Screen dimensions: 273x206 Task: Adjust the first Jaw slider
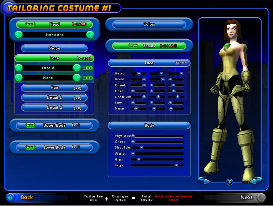139,103
